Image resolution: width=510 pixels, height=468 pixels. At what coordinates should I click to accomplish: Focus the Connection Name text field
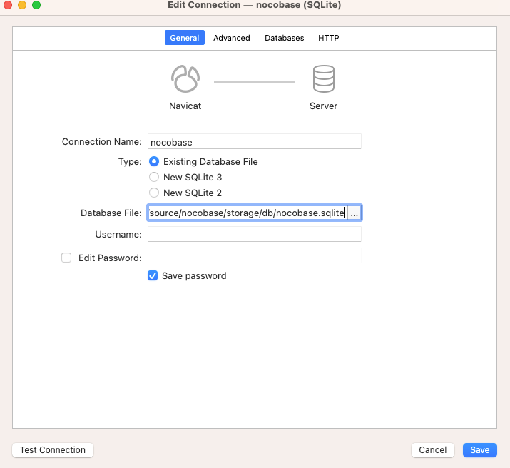click(x=254, y=142)
